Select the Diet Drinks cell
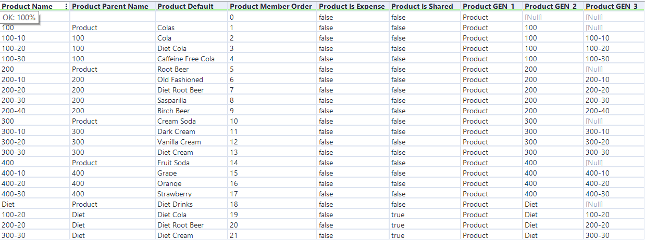 pyautogui.click(x=175, y=204)
